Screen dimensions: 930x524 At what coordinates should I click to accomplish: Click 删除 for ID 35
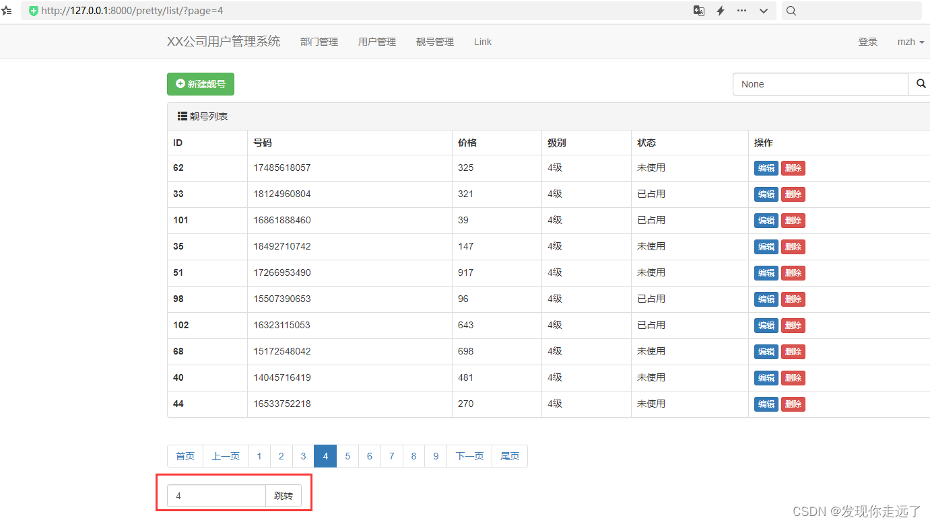[793, 247]
